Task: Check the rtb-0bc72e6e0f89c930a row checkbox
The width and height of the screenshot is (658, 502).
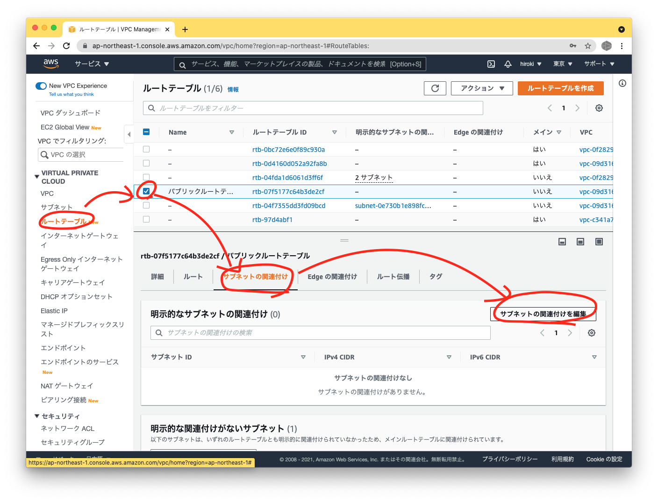Action: point(146,149)
